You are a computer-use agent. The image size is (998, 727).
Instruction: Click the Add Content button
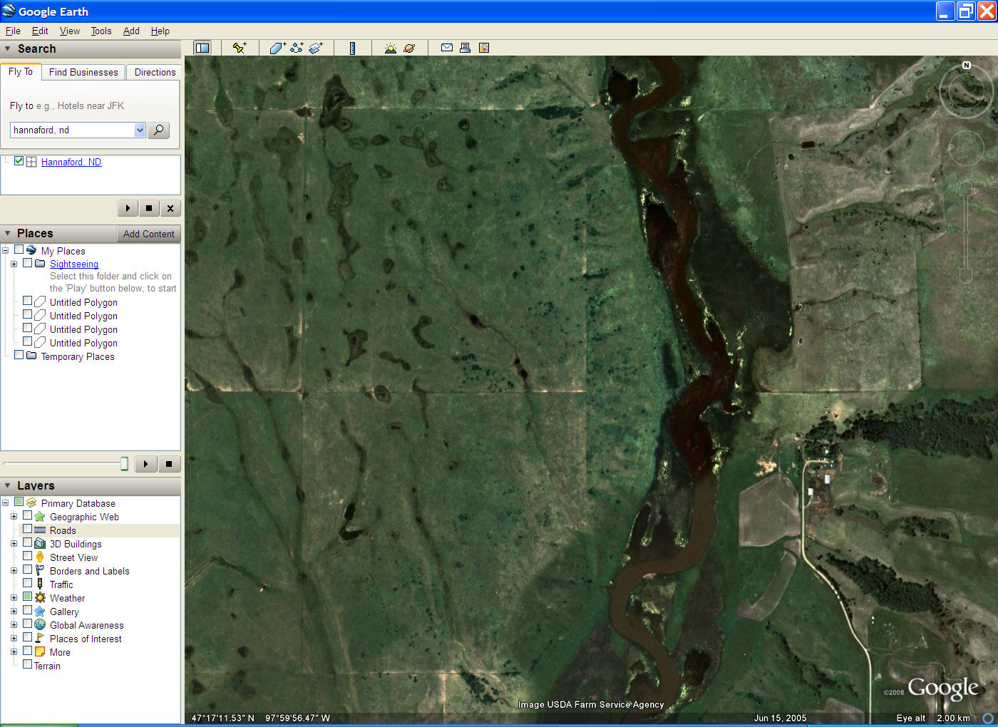(148, 234)
